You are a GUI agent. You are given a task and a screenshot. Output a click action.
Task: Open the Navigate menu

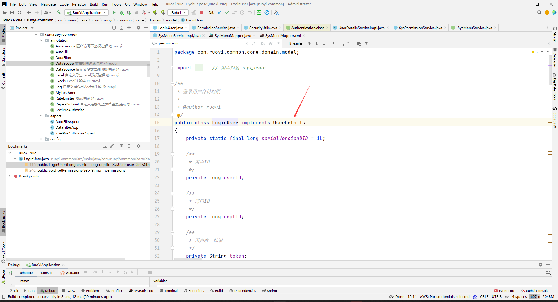[48, 4]
